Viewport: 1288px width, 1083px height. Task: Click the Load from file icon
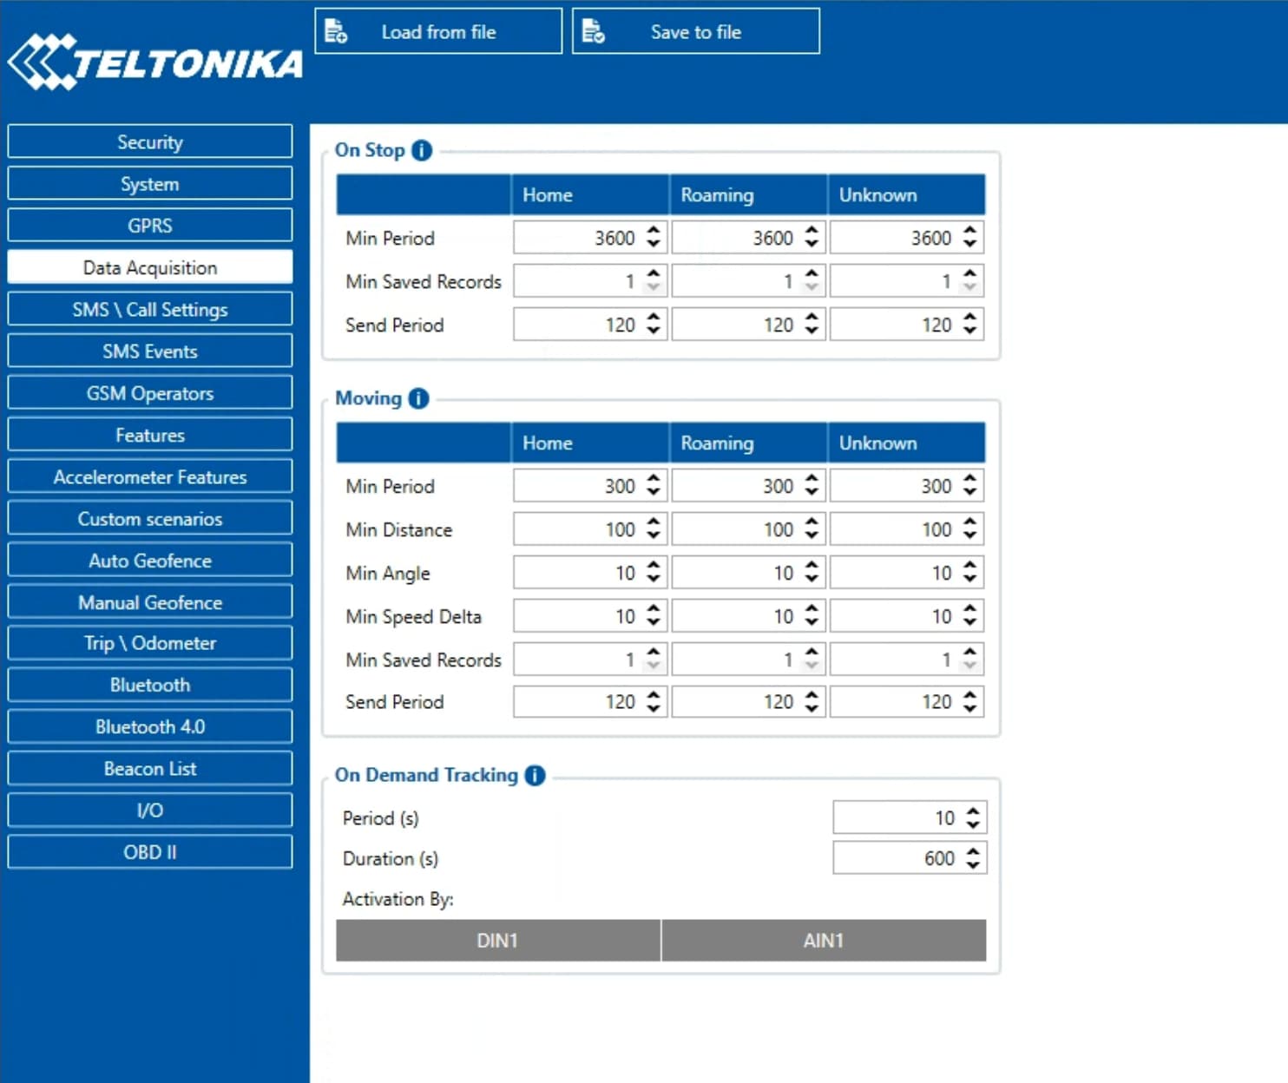coord(336,32)
